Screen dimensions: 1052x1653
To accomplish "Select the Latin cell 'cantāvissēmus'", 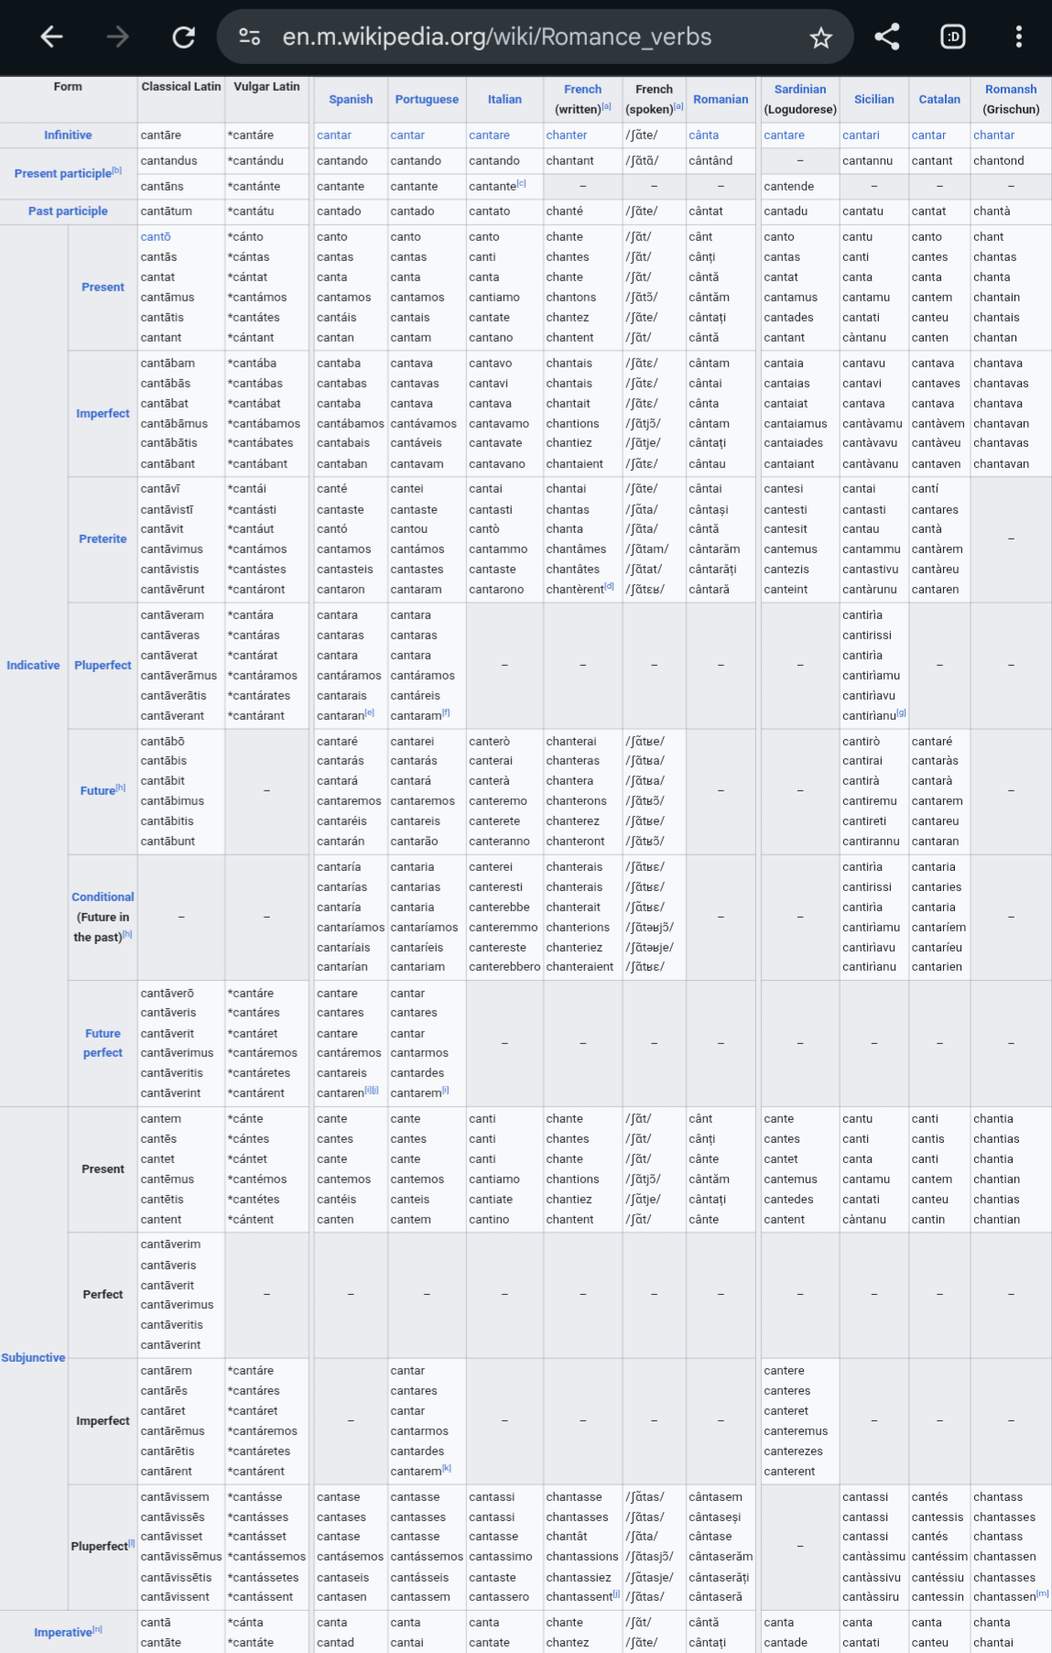I will point(181,1556).
